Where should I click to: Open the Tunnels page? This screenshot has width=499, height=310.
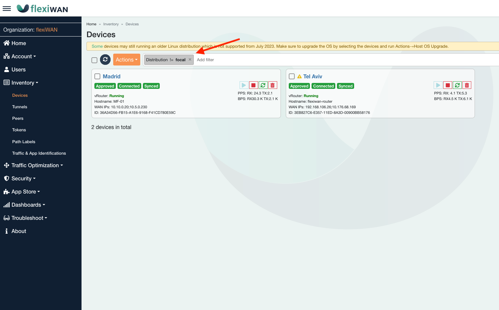(20, 107)
